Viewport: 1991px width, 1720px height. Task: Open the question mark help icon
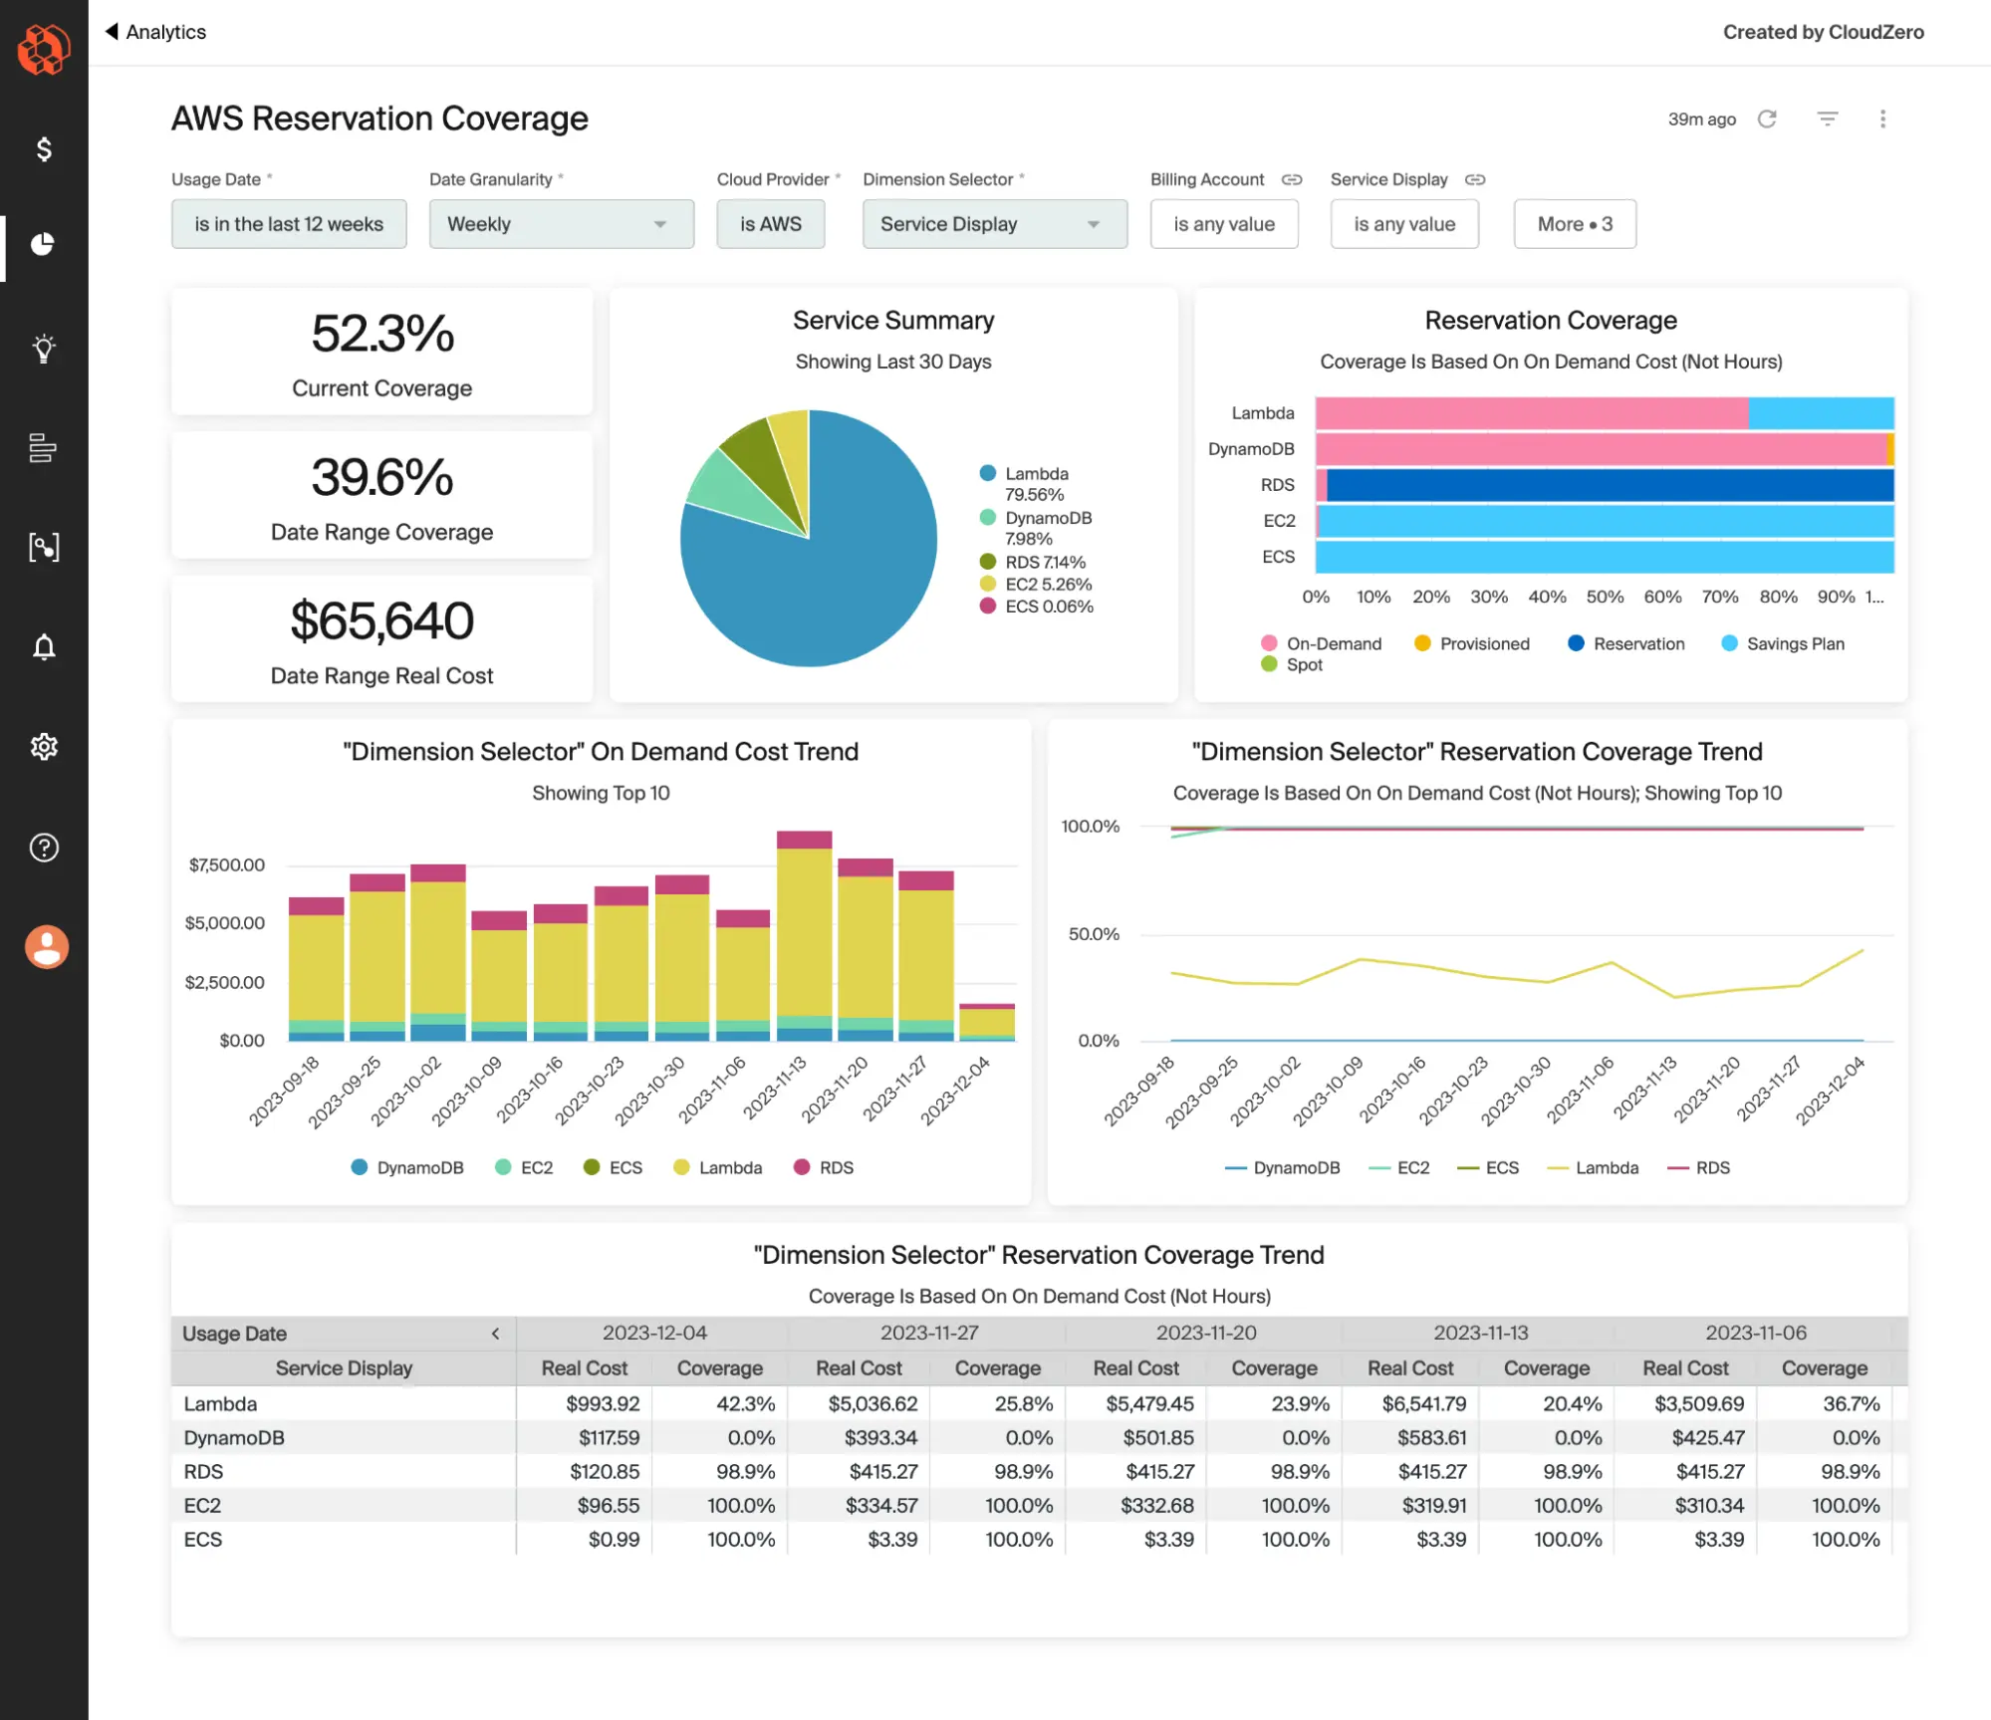(x=44, y=848)
